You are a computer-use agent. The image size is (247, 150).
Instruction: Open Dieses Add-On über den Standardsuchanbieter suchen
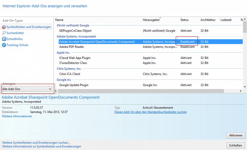(x=151, y=112)
